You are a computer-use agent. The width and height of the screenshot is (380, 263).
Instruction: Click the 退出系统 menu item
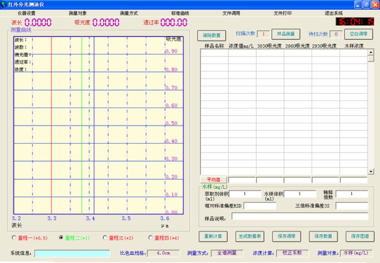[x=333, y=13]
